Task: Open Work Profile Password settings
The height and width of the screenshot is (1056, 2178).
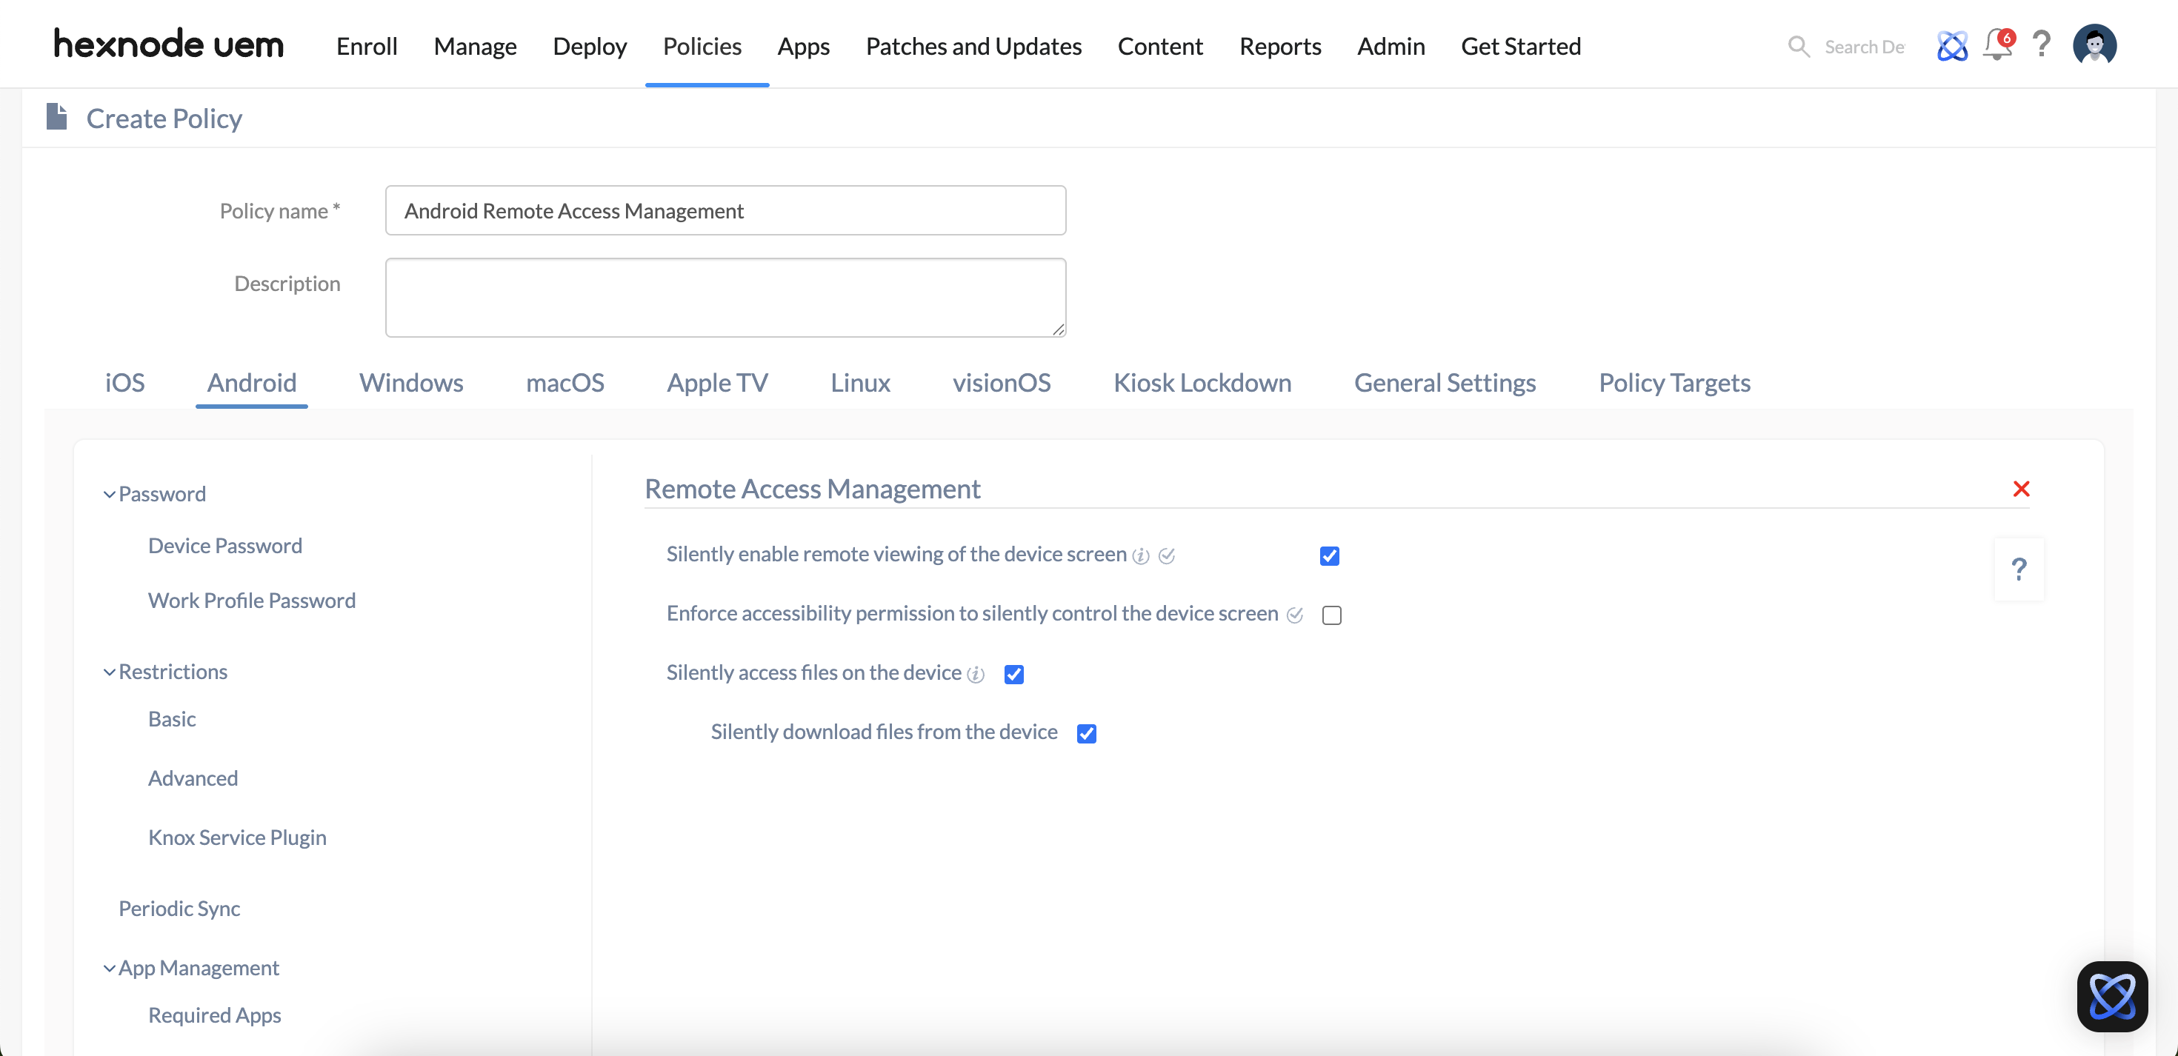Action: pyautogui.click(x=252, y=601)
